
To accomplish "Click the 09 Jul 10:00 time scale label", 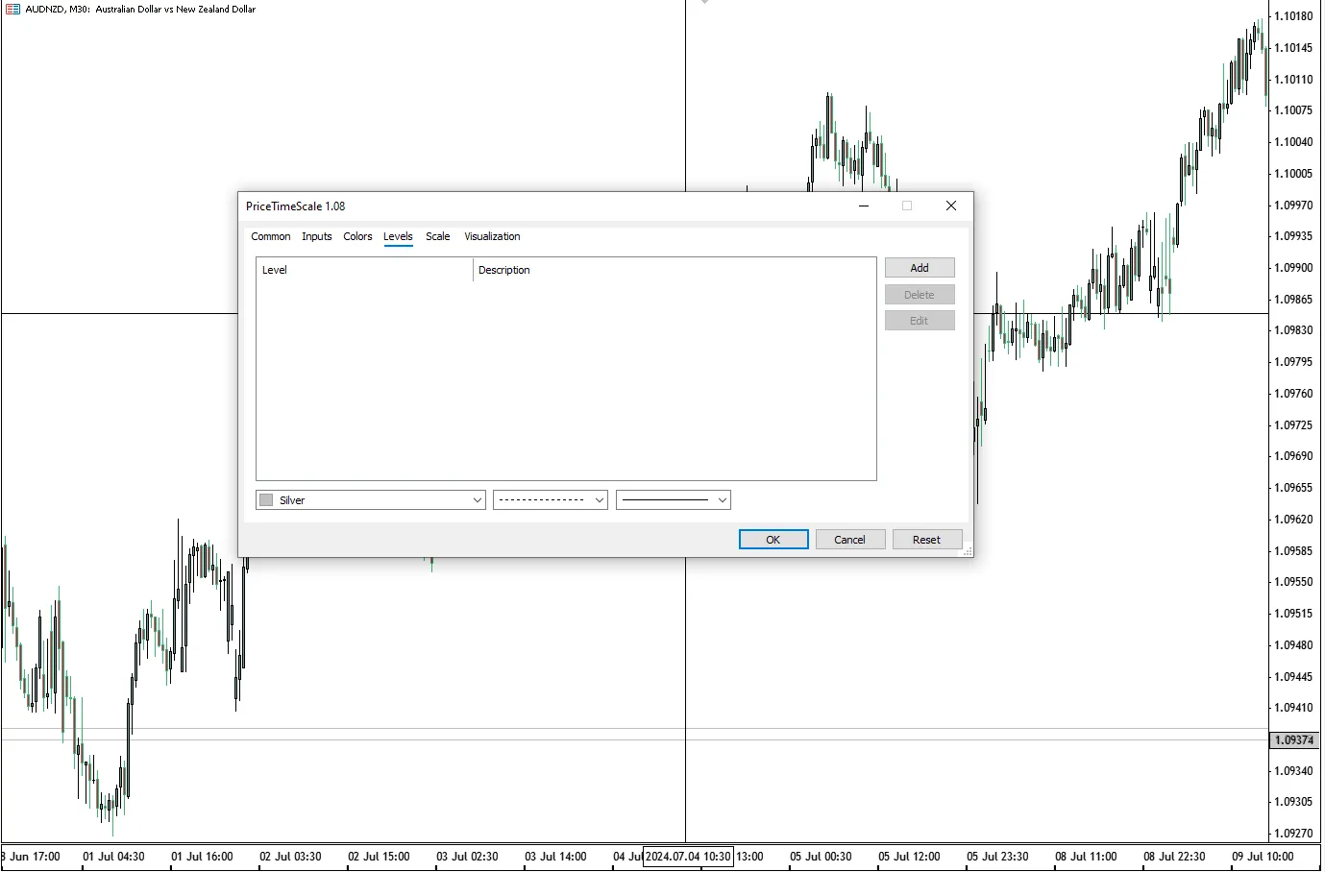I will pos(1263,857).
